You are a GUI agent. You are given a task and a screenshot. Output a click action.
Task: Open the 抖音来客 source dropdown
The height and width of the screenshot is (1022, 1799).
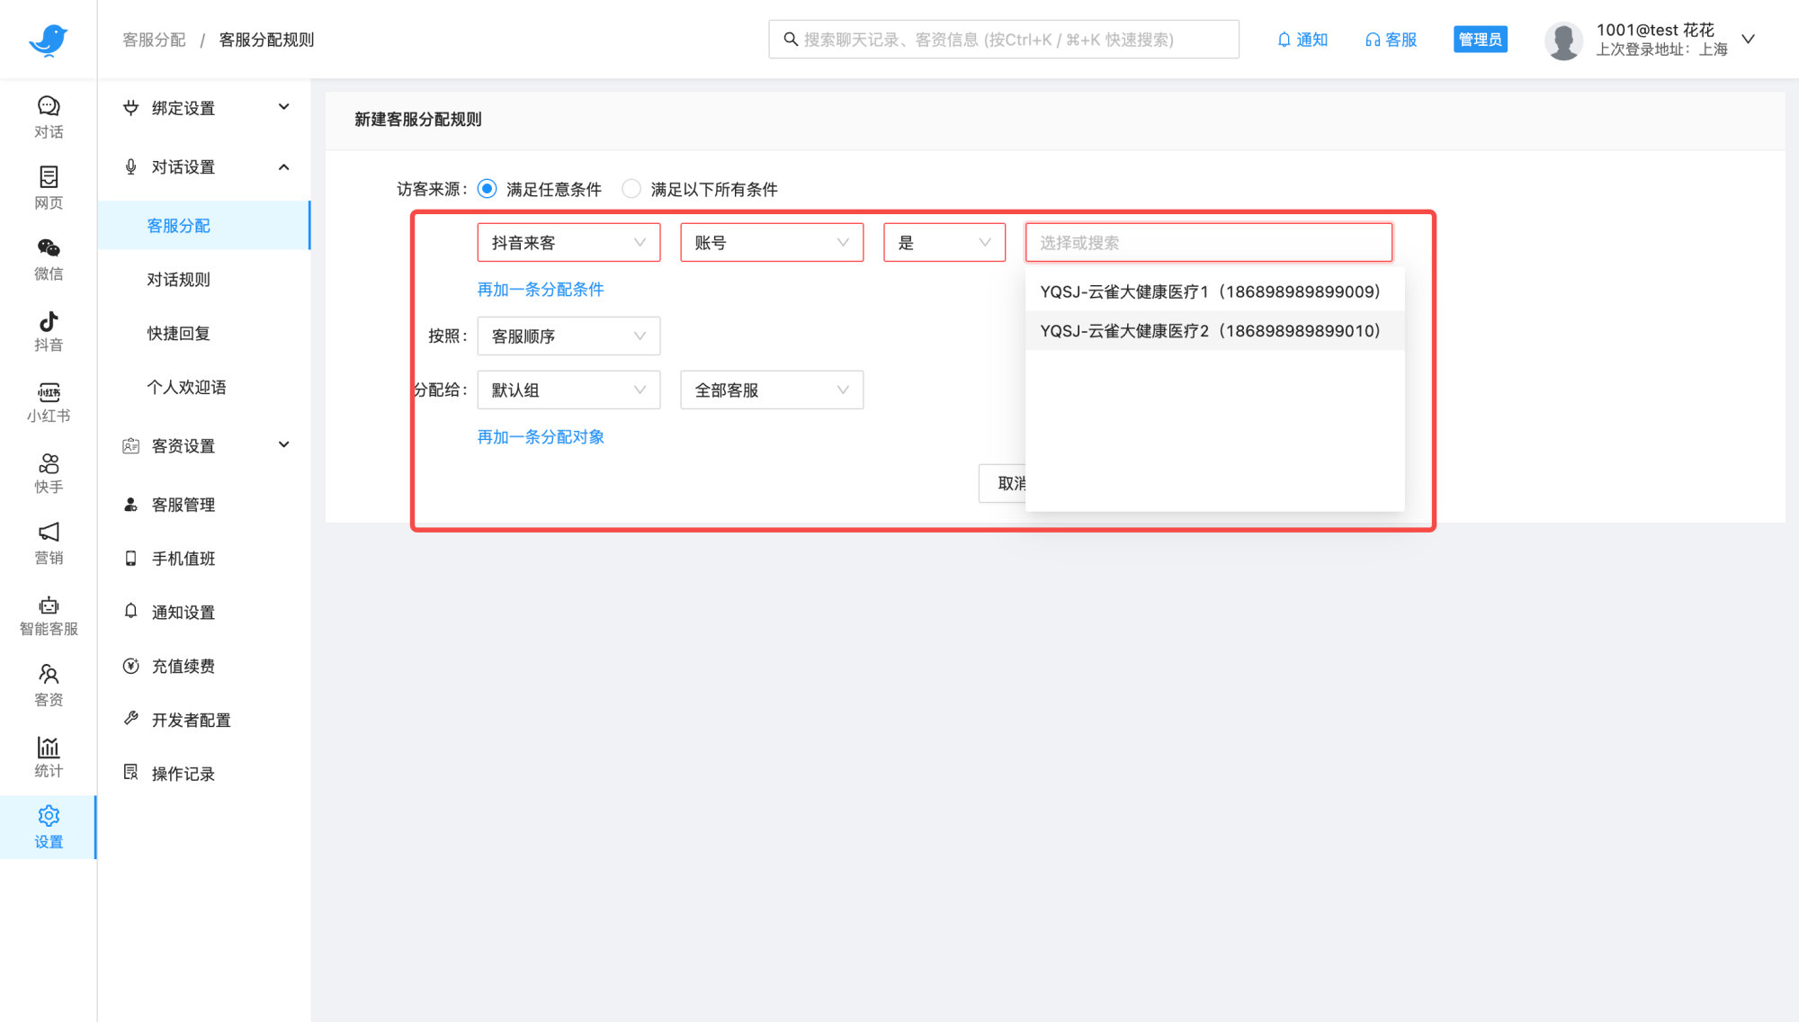click(568, 243)
